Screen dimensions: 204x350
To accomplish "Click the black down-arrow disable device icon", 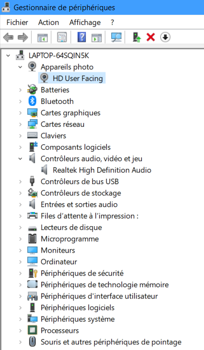I will [165, 37].
